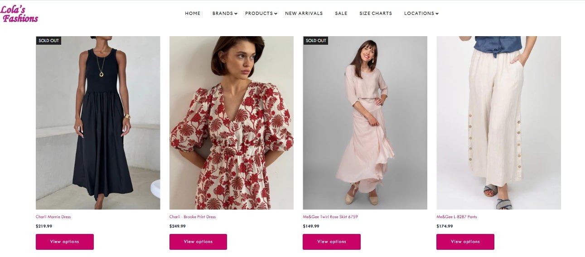Open the New Arrivals page
This screenshot has height=257, width=585.
304,14
